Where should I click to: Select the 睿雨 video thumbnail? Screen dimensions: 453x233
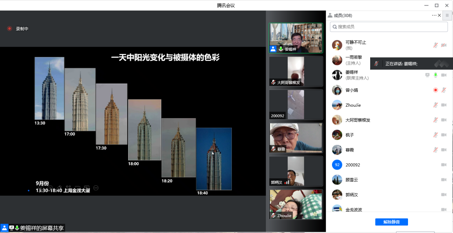[x=296, y=138]
